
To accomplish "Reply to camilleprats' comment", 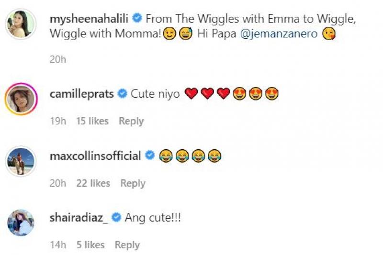I will 131,121.
